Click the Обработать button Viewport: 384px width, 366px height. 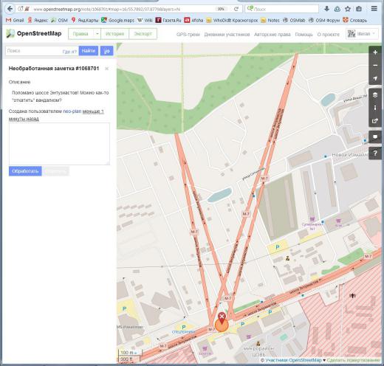[x=25, y=171]
